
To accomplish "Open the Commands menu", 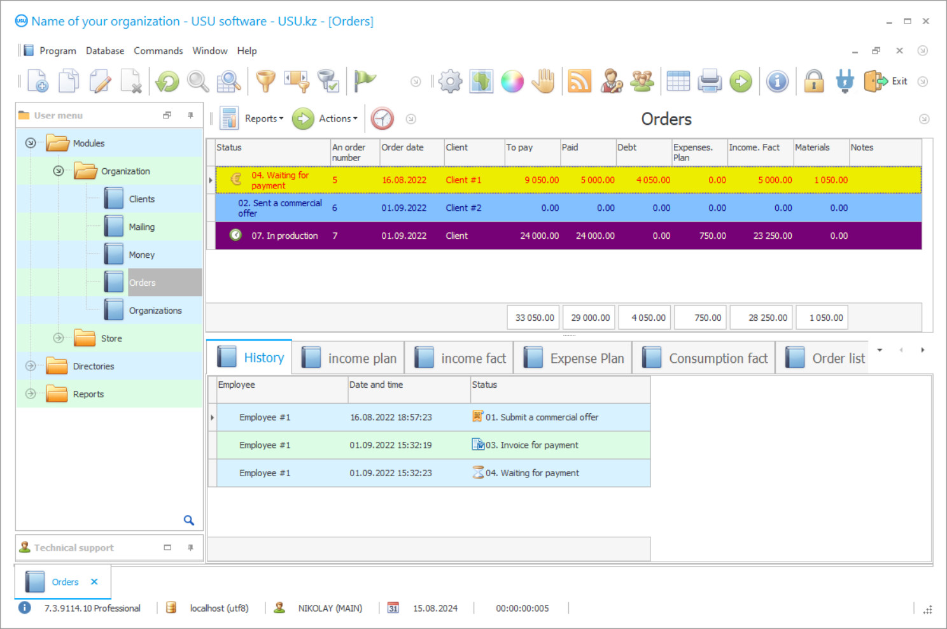I will point(158,50).
